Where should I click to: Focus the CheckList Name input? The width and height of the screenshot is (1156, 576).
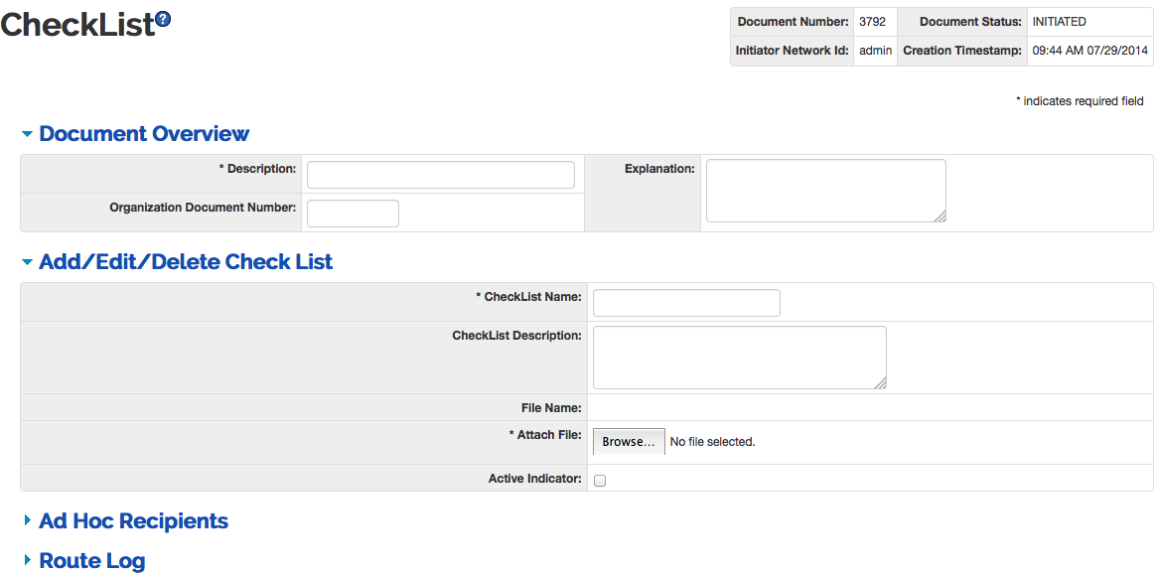coord(686,303)
